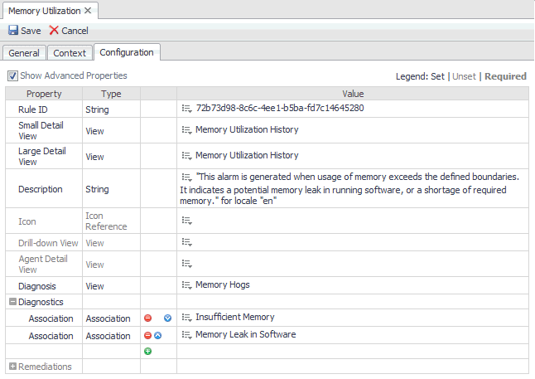The image size is (535, 379).
Task: Toggle Show Advanced Properties checkbox
Action: pos(12,75)
